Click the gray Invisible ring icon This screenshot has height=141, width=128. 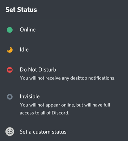10,97
